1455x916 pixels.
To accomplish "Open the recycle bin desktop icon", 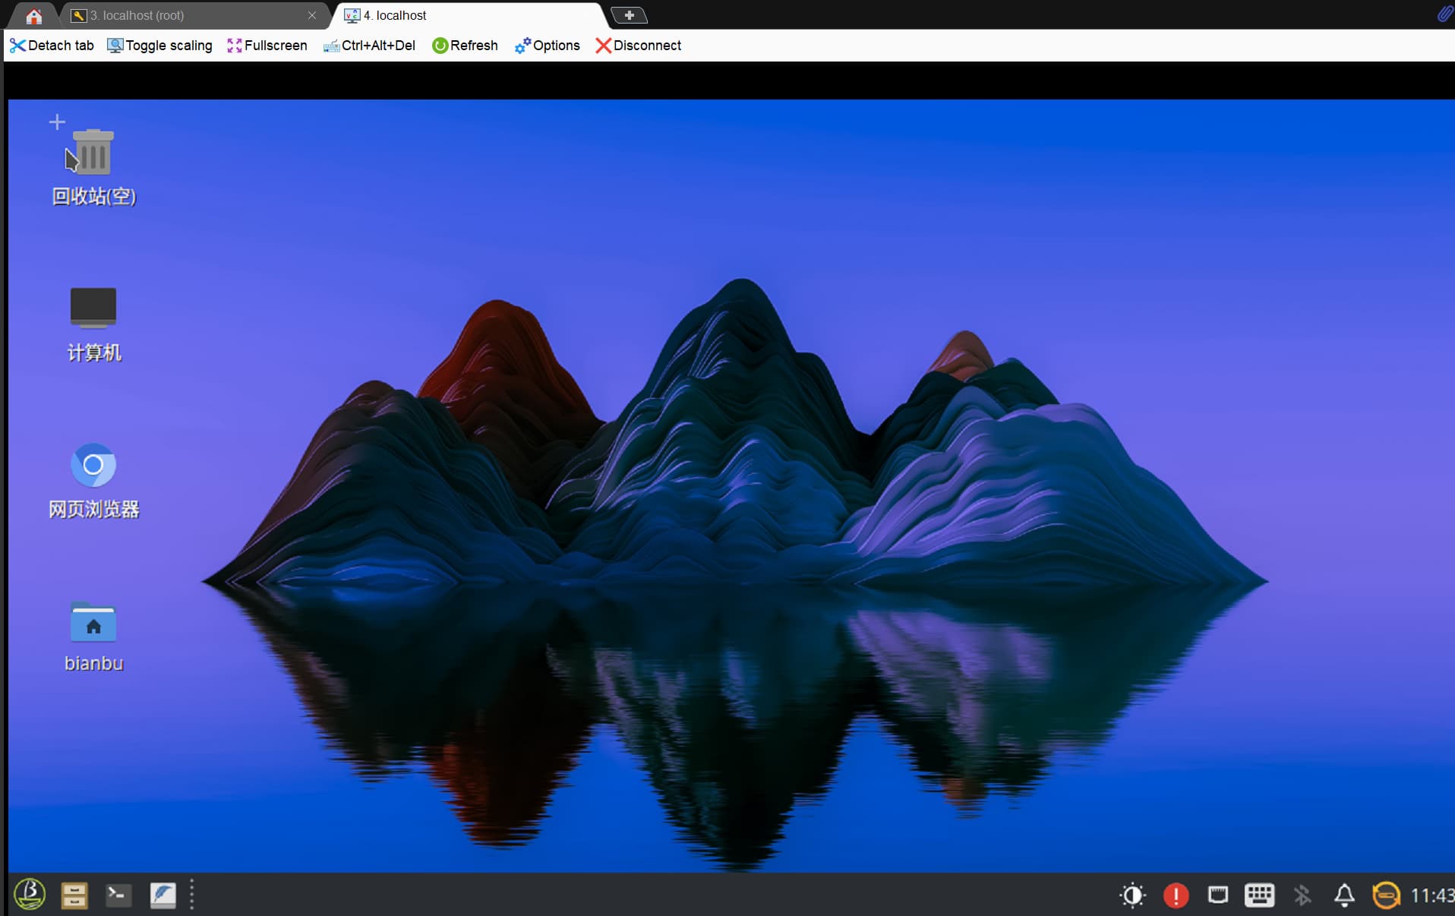I will 93,153.
